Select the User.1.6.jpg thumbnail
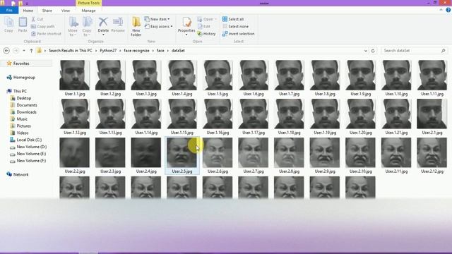Screen dimensions: 452x254 pos(254,75)
